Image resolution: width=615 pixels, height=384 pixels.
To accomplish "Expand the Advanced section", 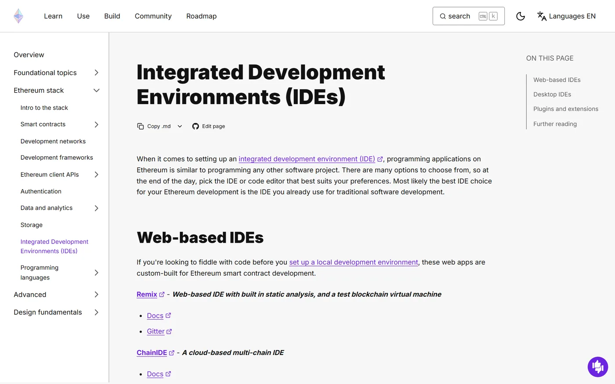I will click(97, 294).
